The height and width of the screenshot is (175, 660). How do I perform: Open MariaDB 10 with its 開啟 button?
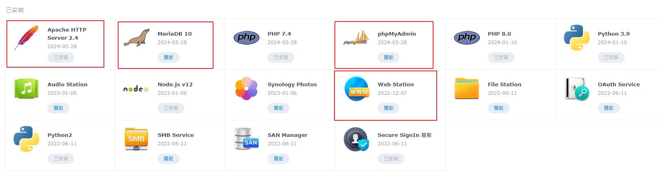(168, 58)
